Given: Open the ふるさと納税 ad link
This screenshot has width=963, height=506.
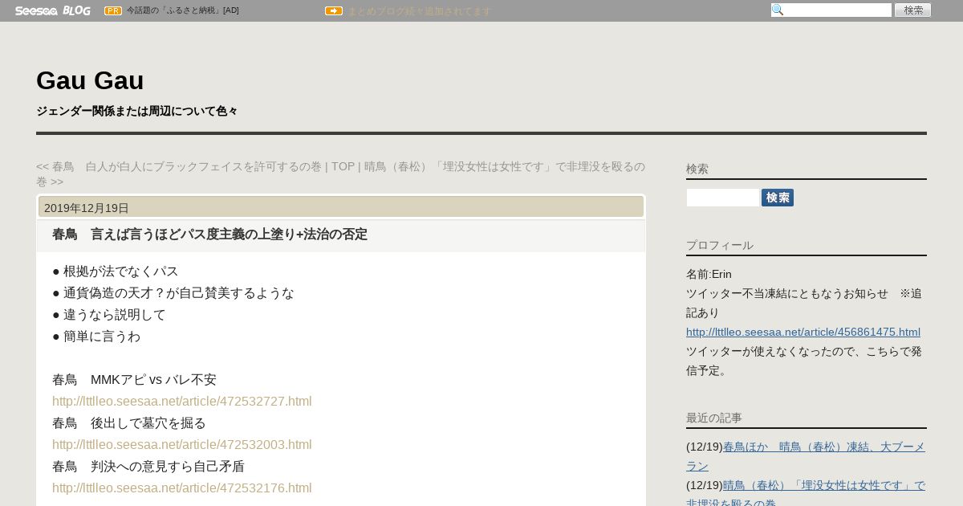Looking at the screenshot, I should (x=182, y=10).
